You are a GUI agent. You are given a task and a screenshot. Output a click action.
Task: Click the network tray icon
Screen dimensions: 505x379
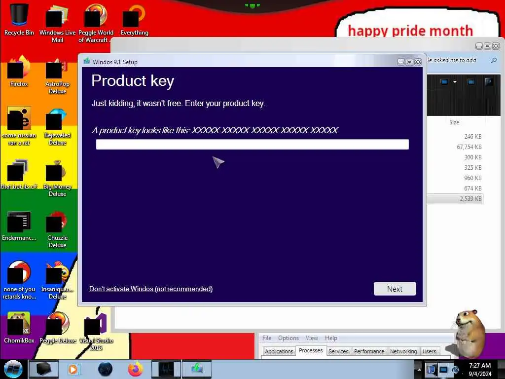click(x=443, y=369)
